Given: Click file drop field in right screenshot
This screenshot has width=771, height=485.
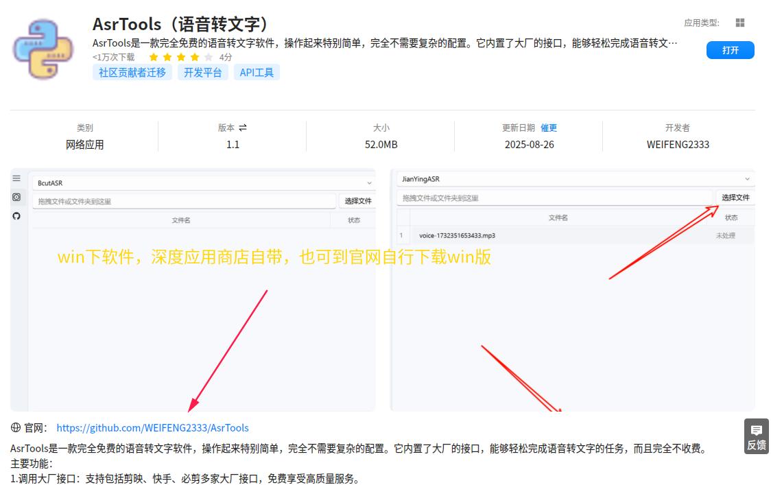Looking at the screenshot, I should pos(555,198).
